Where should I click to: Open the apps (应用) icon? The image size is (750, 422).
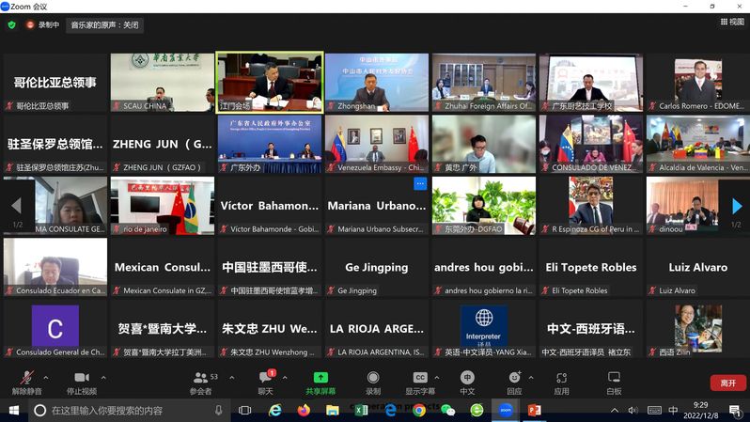[561, 382]
